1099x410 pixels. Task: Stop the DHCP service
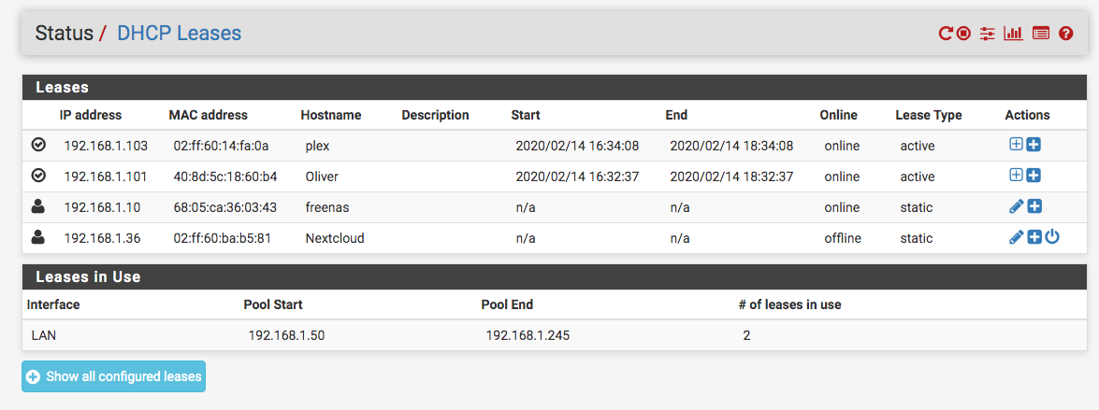pos(965,34)
